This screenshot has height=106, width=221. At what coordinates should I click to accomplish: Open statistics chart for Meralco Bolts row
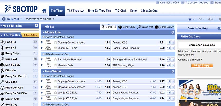point(173,65)
